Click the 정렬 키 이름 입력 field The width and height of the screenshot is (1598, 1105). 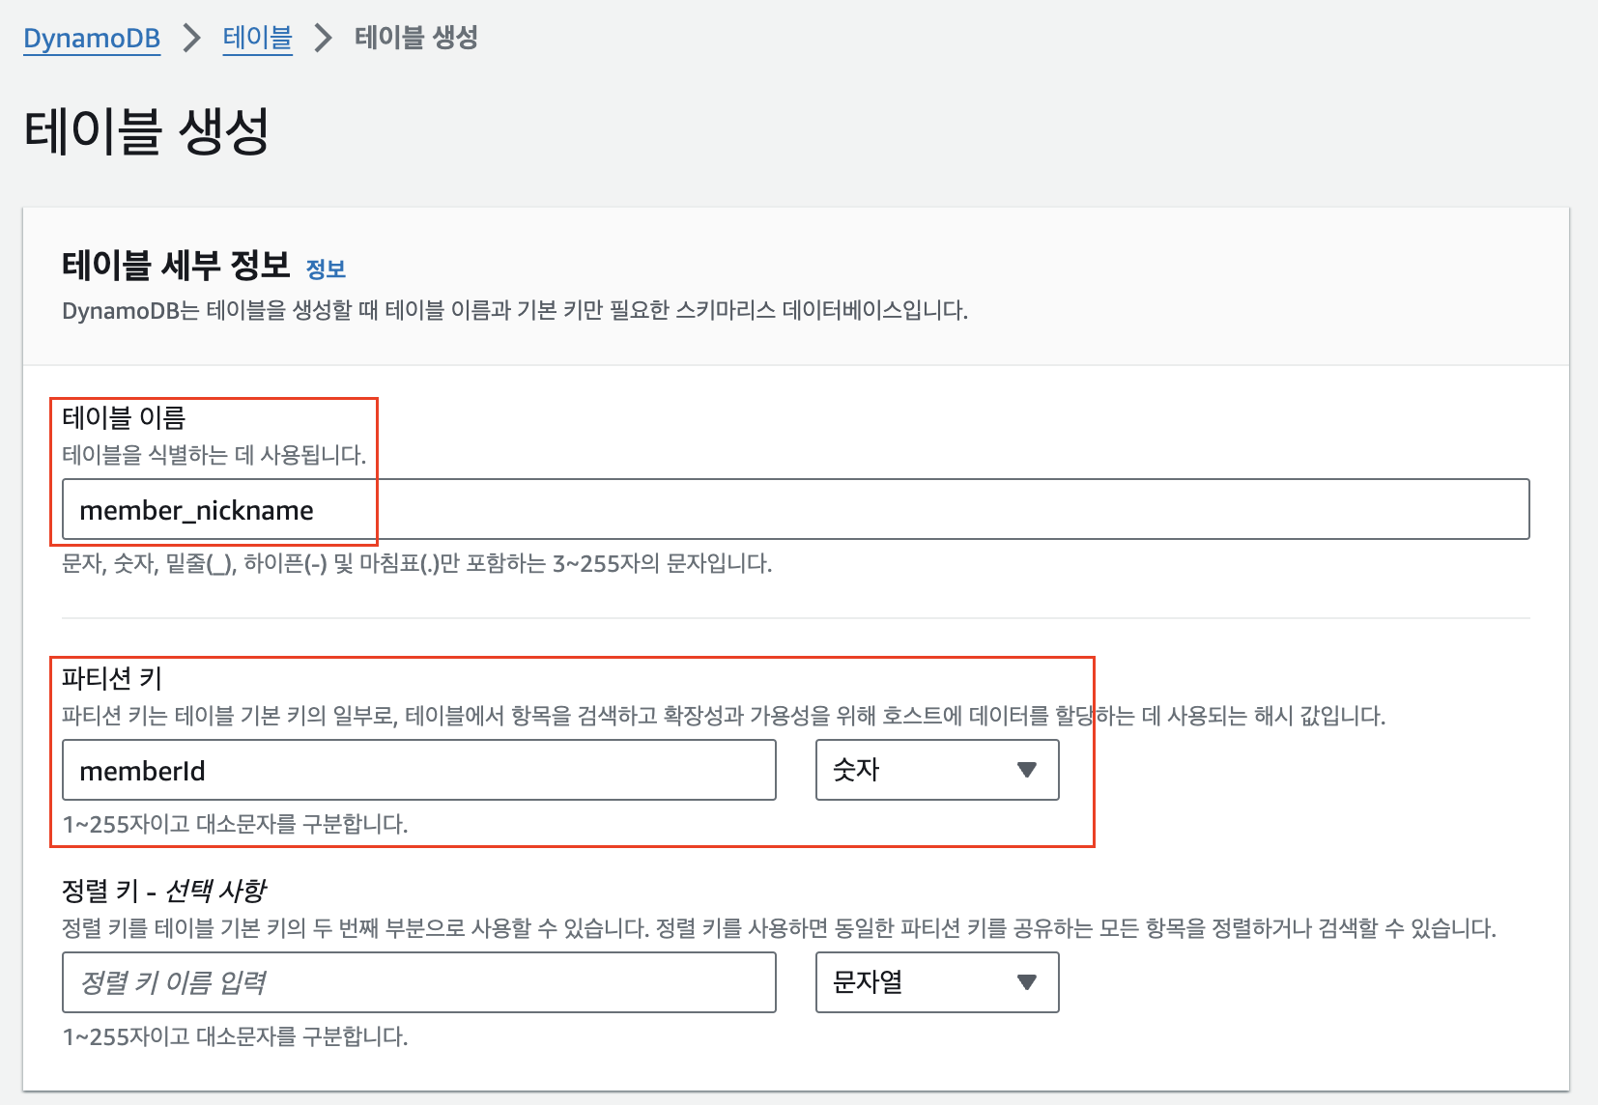[418, 982]
